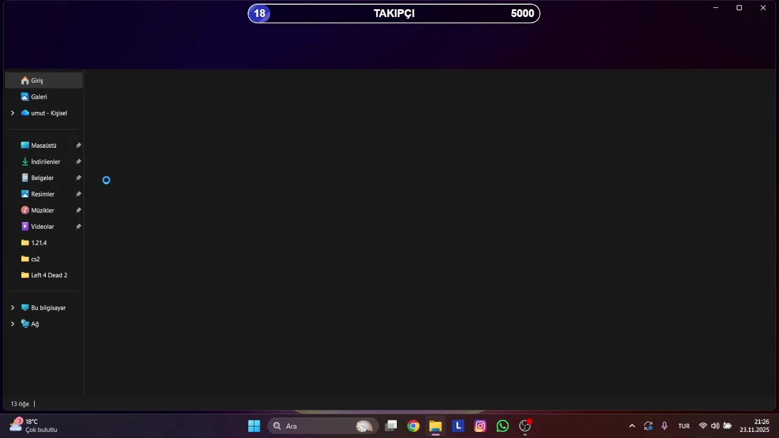Screen dimensions: 779x438
Task: Open WhatsApp from the taskbar
Action: [503, 426]
